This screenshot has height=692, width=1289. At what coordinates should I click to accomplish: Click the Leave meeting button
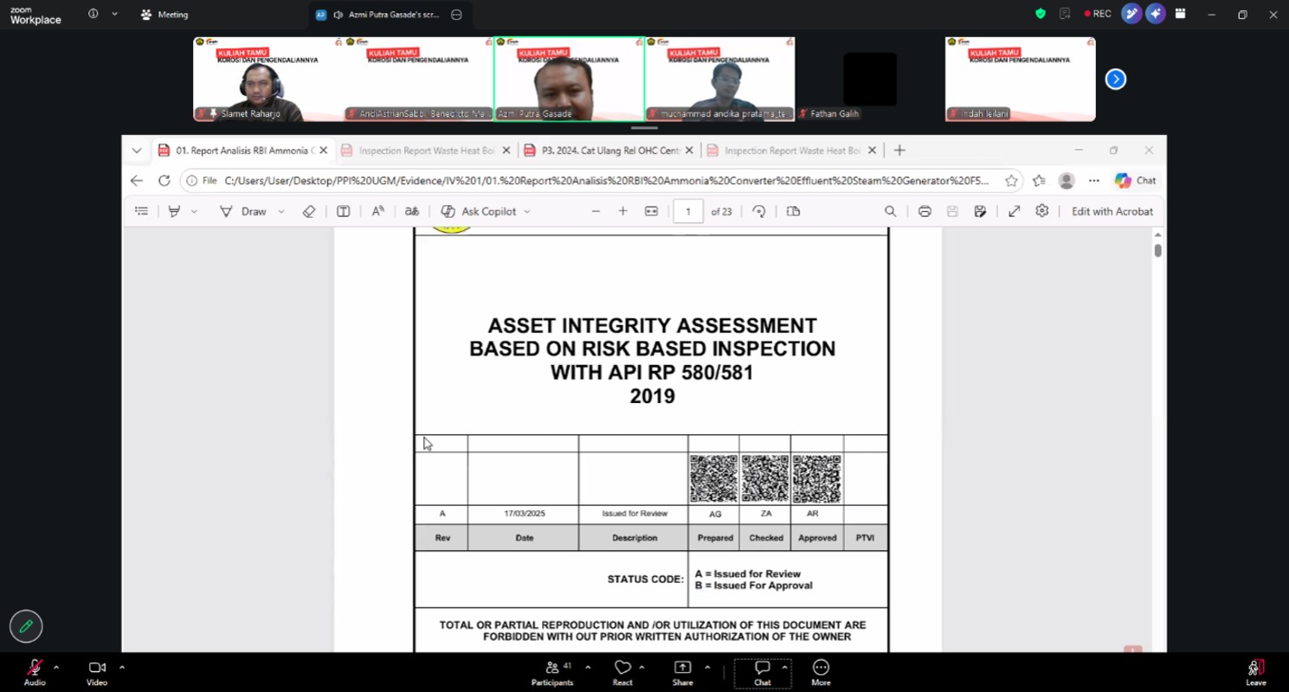1256,672
